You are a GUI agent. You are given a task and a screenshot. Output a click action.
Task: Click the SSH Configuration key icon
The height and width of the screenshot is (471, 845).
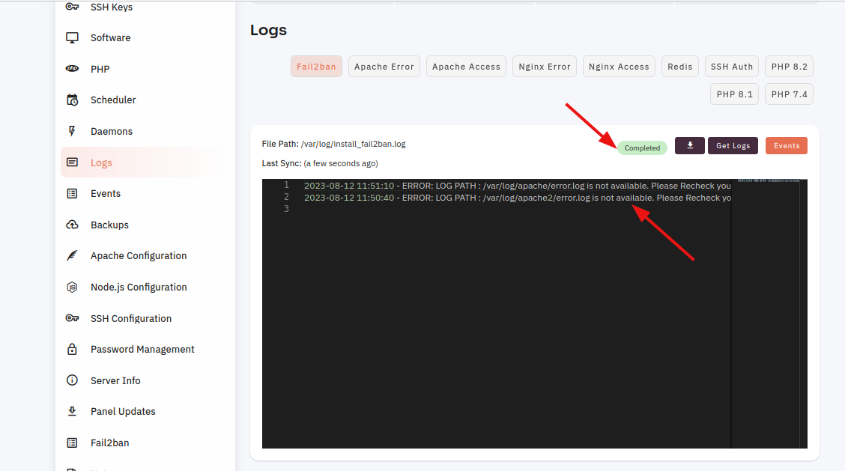pyautogui.click(x=72, y=318)
